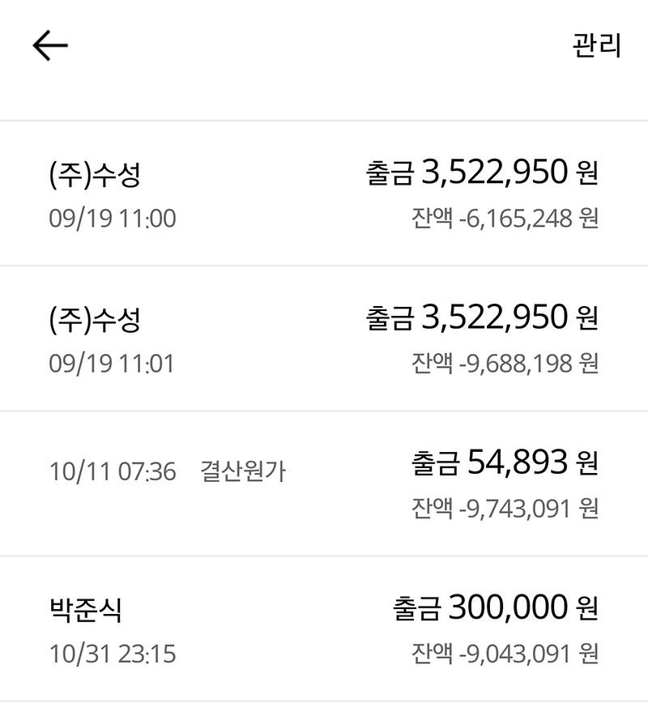Tap the withdrawal amount above balance -6,165,248
This screenshot has height=703, width=648.
coord(482,173)
